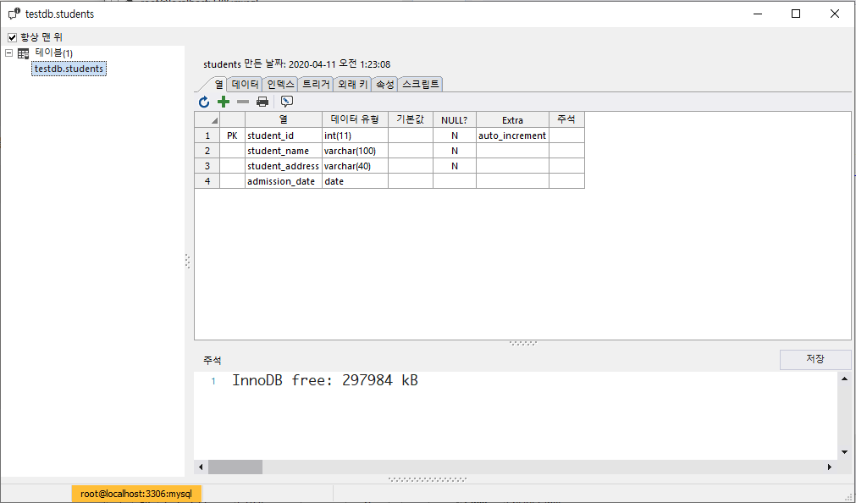Screen dimensions: 856x503
Task: Click the Extra column header
Action: 512,119
